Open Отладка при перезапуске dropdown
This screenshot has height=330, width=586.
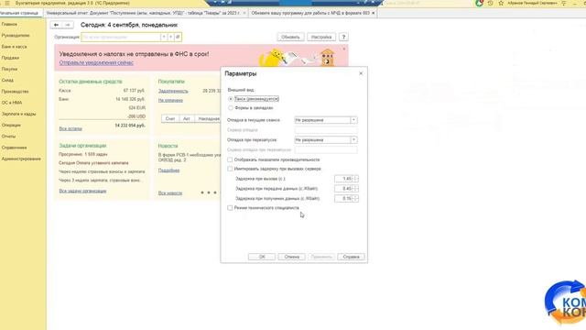point(353,140)
